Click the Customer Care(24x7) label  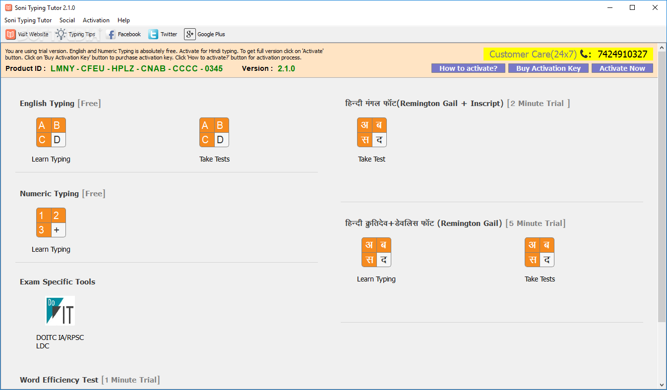click(x=533, y=54)
